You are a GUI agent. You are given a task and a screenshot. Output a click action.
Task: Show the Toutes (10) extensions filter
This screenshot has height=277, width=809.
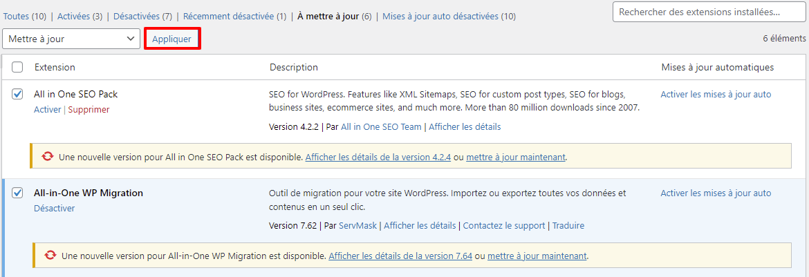tap(25, 17)
